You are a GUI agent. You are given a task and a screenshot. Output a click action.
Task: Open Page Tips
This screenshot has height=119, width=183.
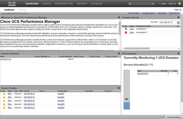178,10
